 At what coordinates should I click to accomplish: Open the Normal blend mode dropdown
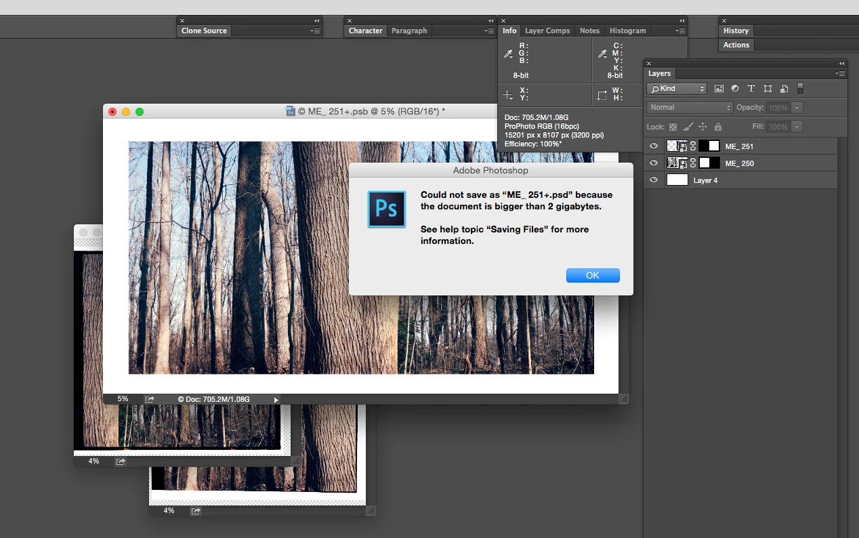click(x=690, y=108)
